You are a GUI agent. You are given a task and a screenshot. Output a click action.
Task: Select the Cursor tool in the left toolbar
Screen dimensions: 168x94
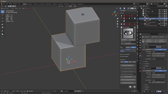point(3,15)
